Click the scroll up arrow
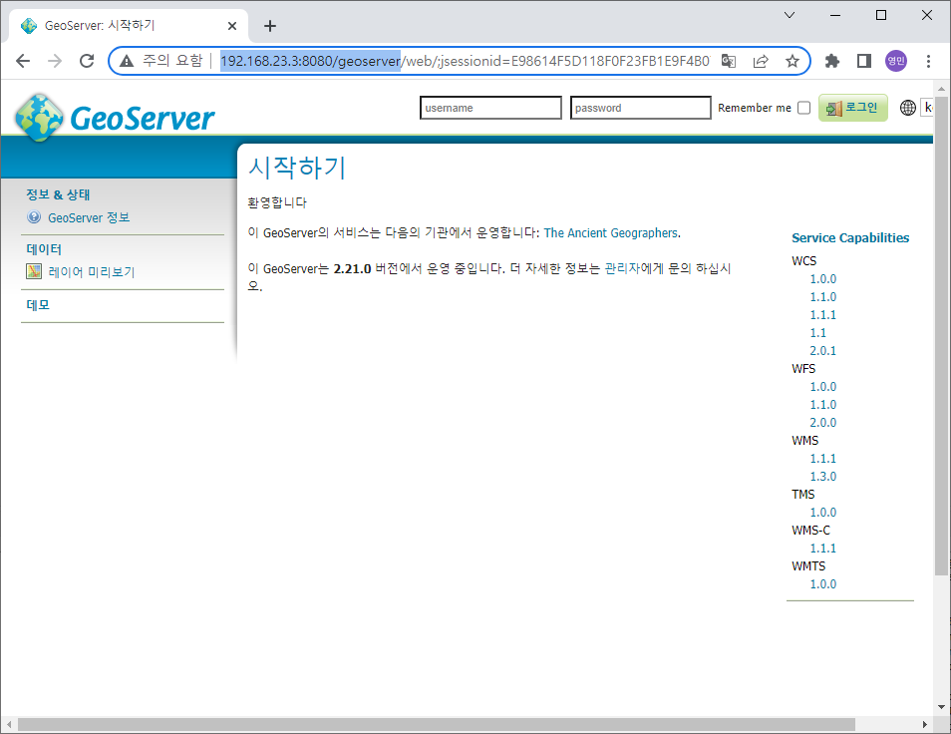Viewport: 951px width, 734px height. click(x=941, y=89)
